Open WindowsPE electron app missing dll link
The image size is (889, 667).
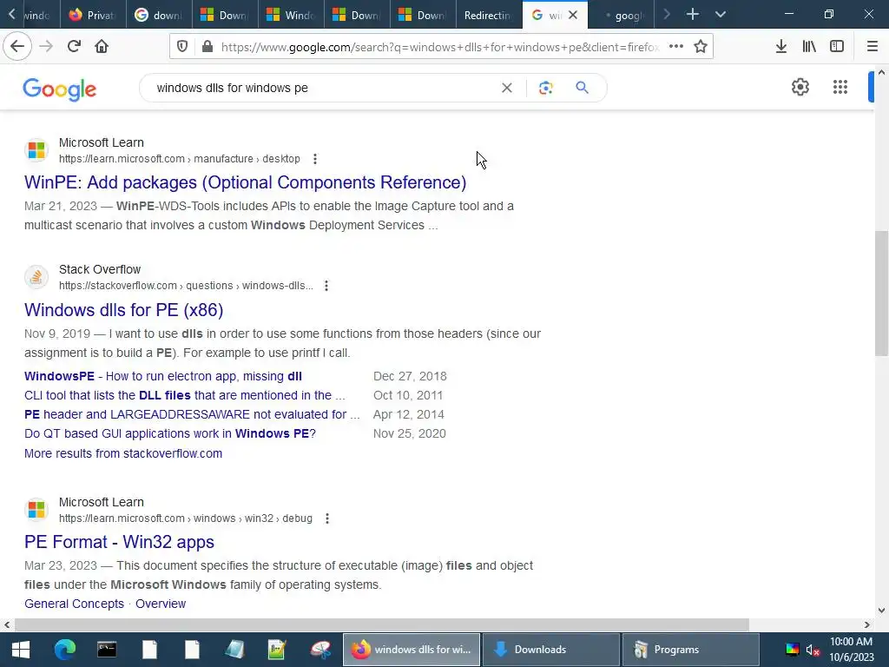click(162, 376)
